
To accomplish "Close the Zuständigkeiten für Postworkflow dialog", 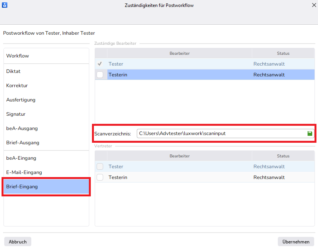I will (313, 5).
